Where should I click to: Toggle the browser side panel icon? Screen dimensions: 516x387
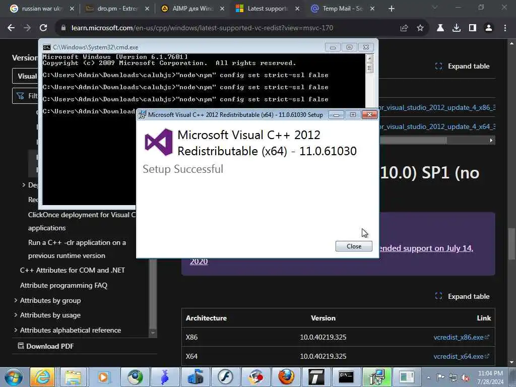tap(473, 28)
